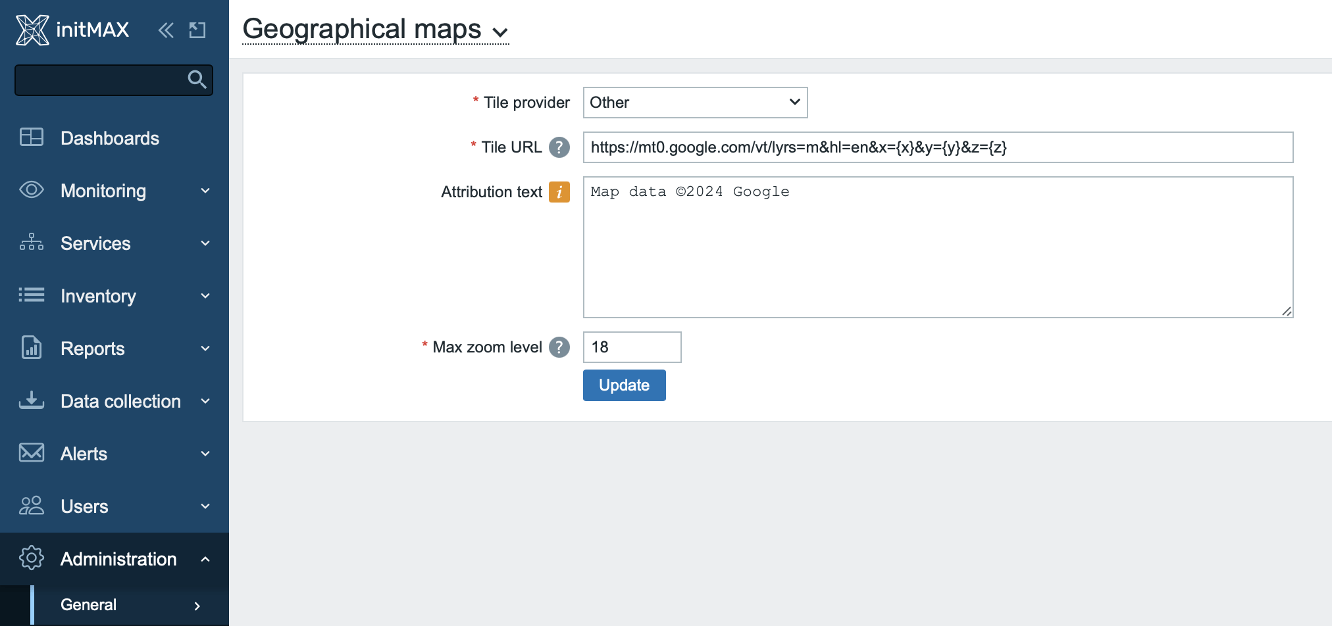Click Attribution text info icon
The height and width of the screenshot is (626, 1332).
[x=559, y=192]
